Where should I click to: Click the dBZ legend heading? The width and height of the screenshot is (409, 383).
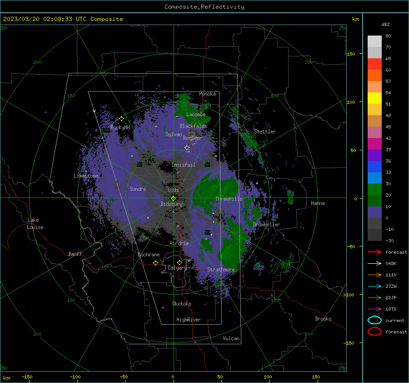click(x=385, y=24)
